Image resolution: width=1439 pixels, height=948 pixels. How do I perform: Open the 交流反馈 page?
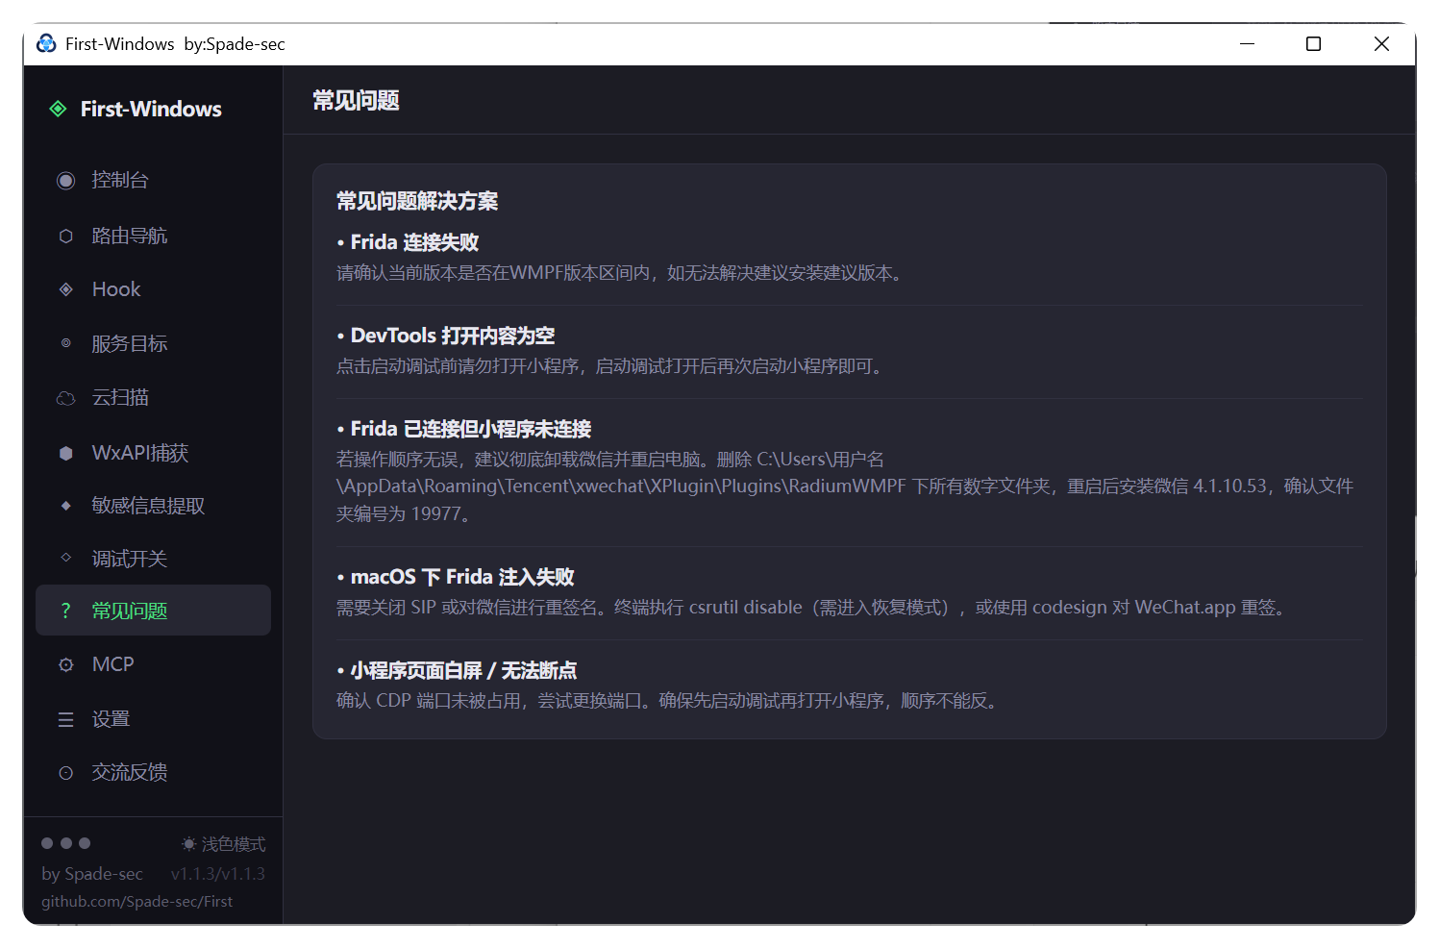[x=153, y=772]
